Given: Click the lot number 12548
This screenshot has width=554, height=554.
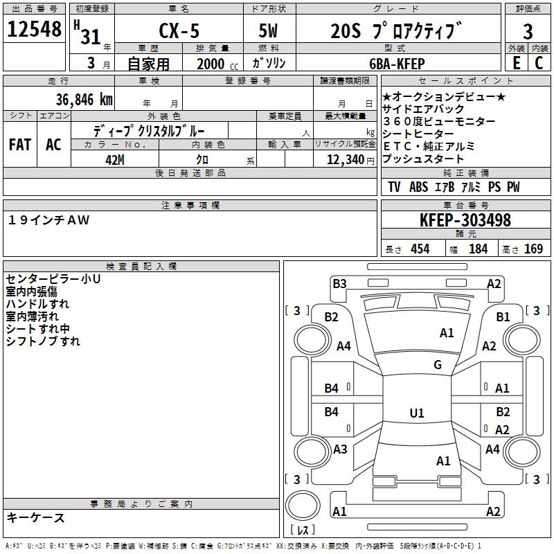Looking at the screenshot, I should pyautogui.click(x=34, y=29).
